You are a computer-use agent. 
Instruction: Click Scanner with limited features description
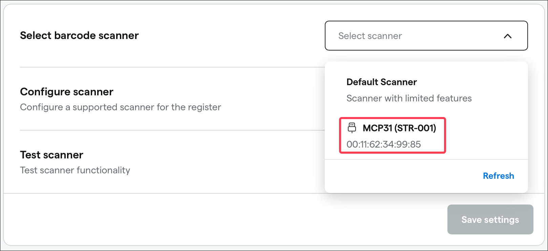coord(409,98)
